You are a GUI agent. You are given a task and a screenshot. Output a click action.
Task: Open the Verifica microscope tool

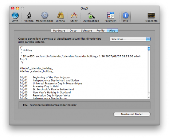[29, 17]
